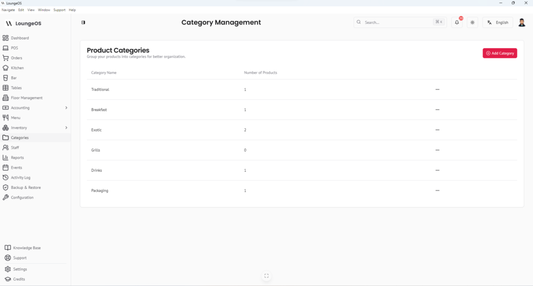Open the Support menu in menu bar
This screenshot has height=286, width=533.
click(x=59, y=10)
